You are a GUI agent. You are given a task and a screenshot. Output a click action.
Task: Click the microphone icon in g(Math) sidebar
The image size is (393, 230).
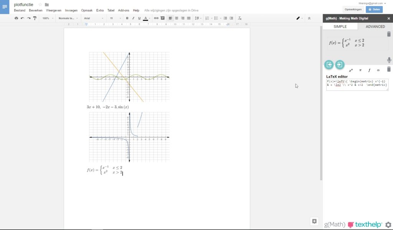(389, 60)
